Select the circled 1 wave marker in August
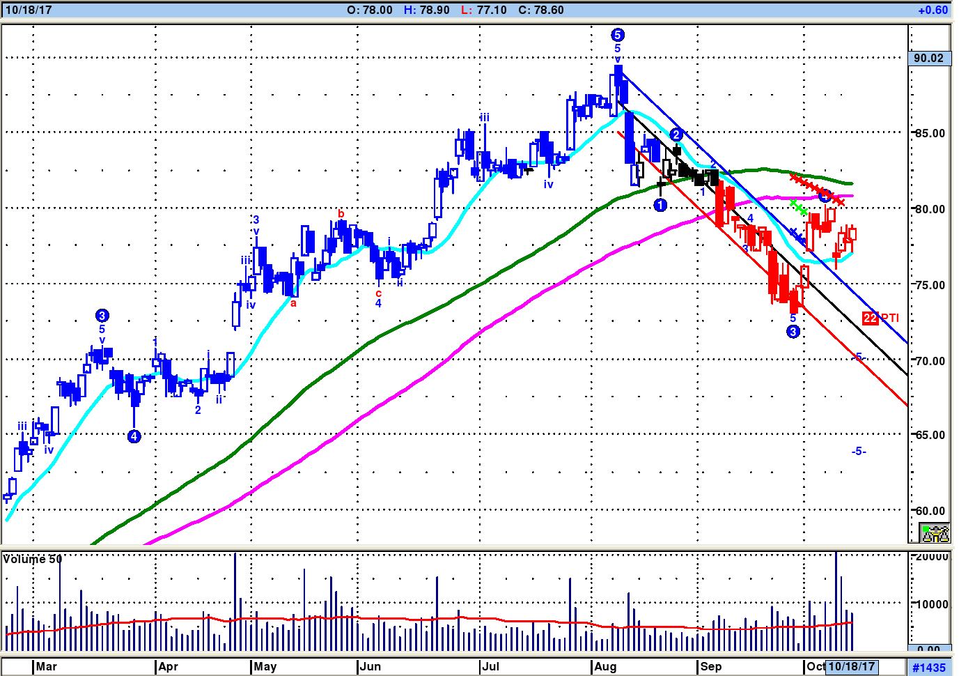This screenshot has height=676, width=975. (660, 205)
